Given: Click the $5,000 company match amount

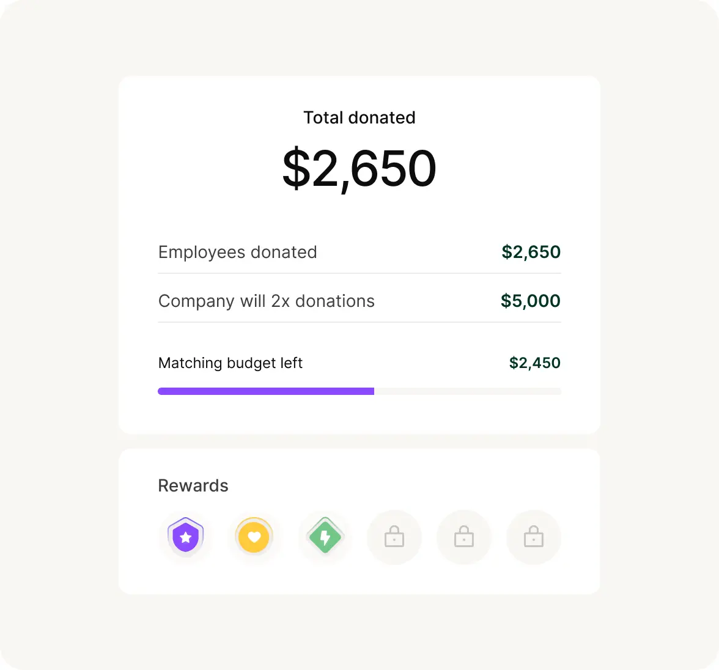Looking at the screenshot, I should pos(530,301).
